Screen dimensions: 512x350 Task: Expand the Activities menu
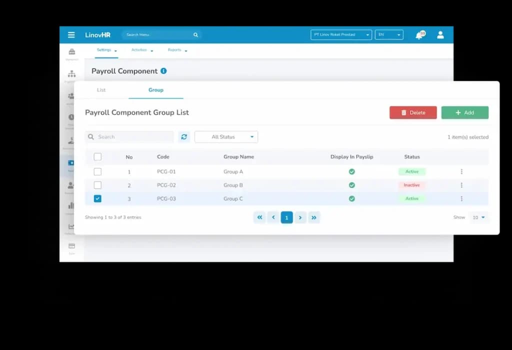point(142,50)
